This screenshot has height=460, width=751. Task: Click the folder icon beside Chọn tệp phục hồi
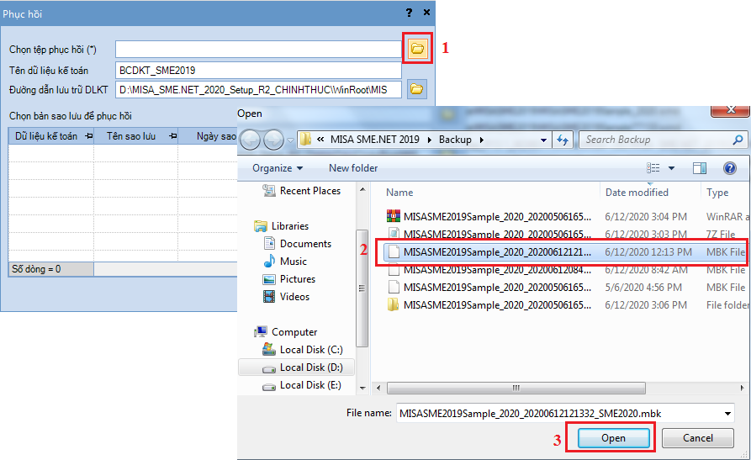pyautogui.click(x=417, y=48)
